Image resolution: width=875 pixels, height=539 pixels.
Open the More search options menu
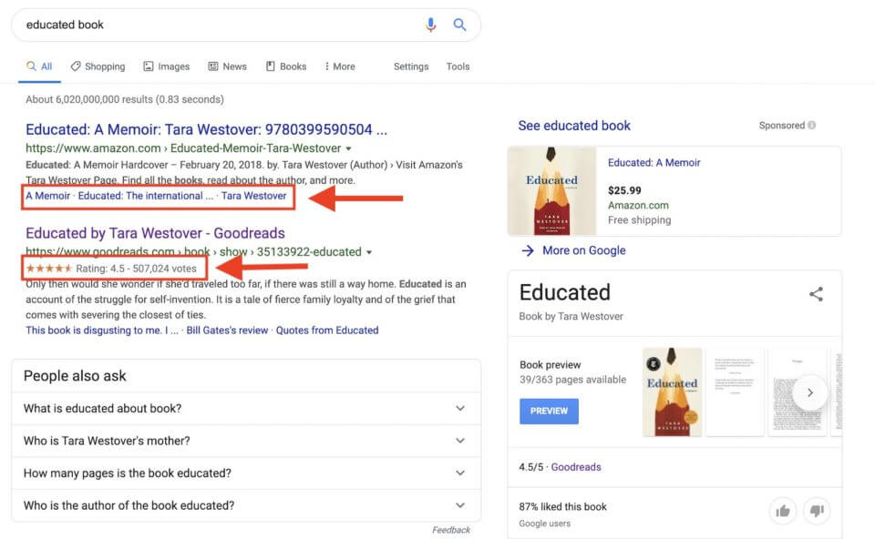click(340, 66)
